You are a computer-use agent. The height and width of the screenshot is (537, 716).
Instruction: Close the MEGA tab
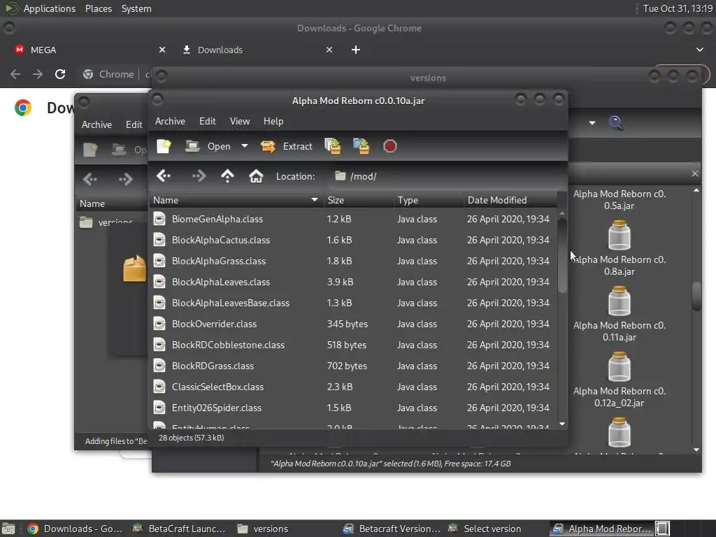pos(162,50)
